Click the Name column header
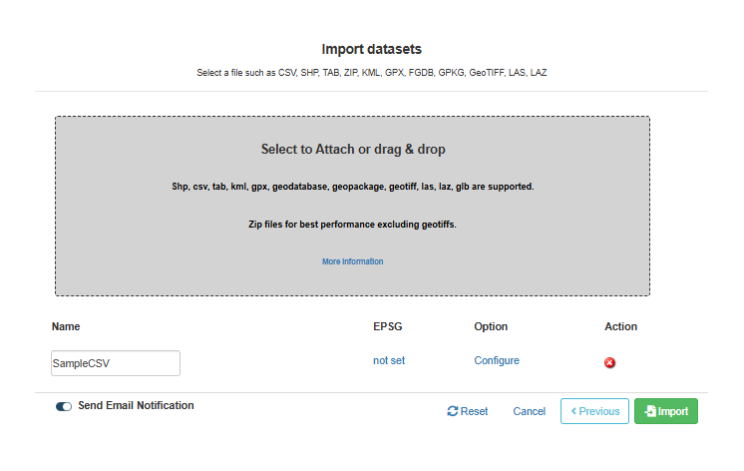 [66, 326]
